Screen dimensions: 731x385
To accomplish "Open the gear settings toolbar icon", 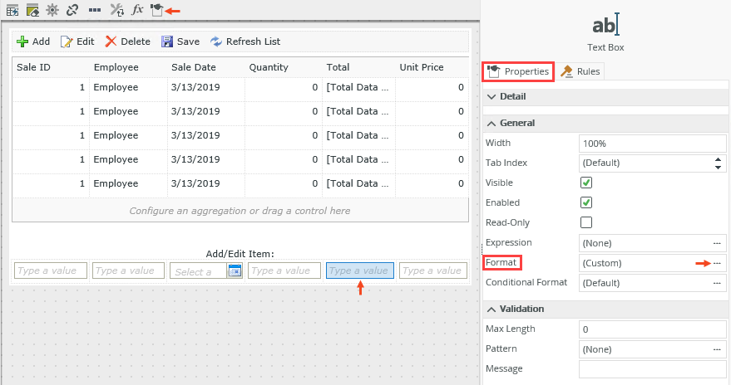I will (52, 10).
